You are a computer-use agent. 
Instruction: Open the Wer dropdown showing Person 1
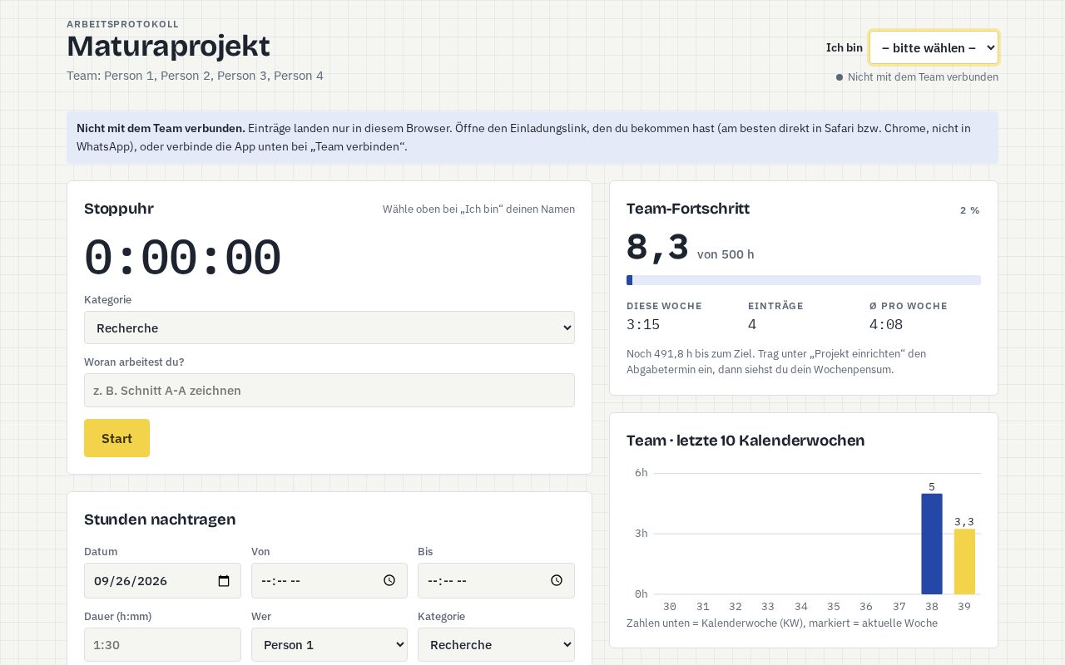[x=329, y=644]
